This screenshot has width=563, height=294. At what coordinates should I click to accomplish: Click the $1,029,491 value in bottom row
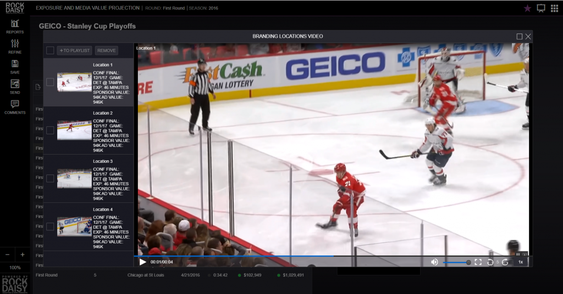[x=293, y=275]
